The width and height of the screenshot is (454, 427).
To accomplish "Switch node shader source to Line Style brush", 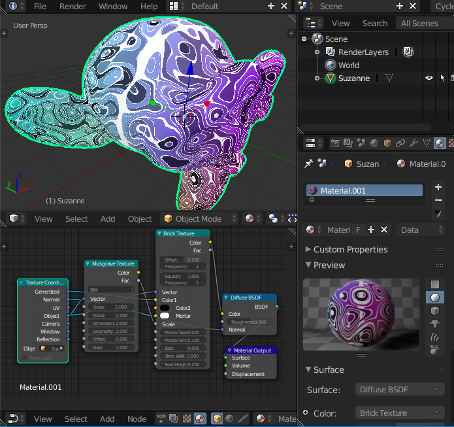I will click(x=242, y=418).
